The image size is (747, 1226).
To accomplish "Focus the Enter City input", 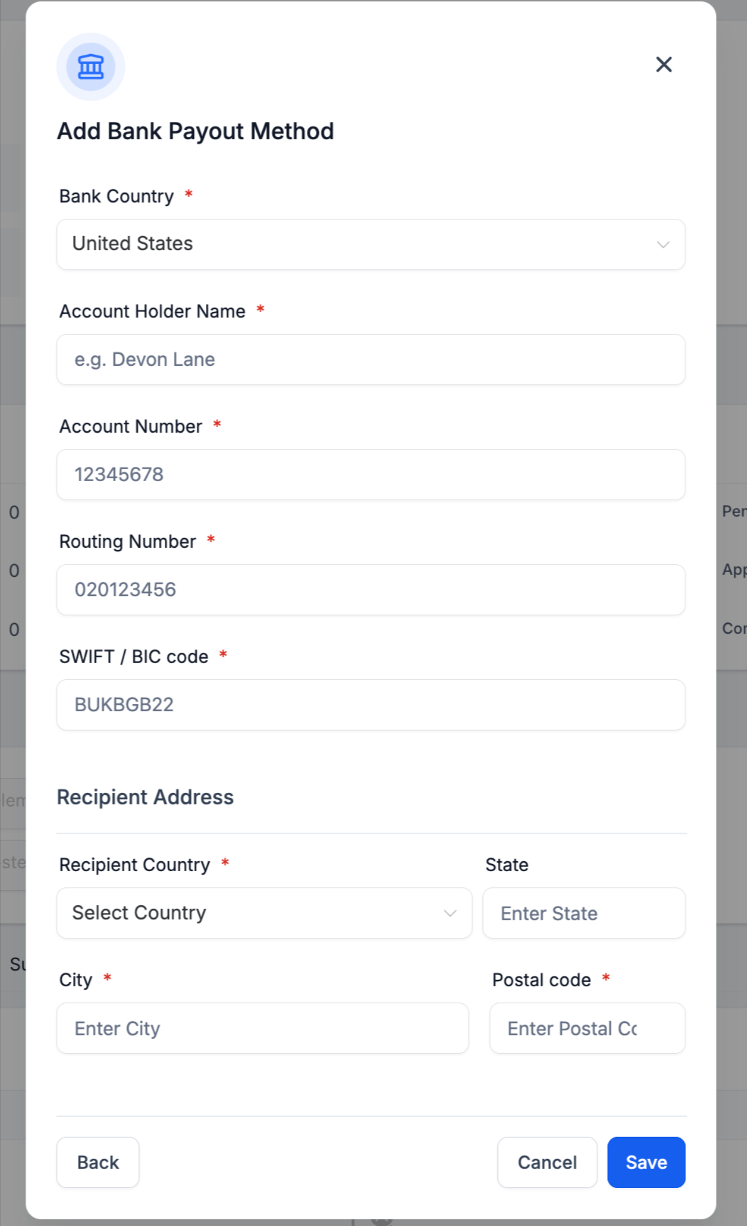I will (x=263, y=1028).
